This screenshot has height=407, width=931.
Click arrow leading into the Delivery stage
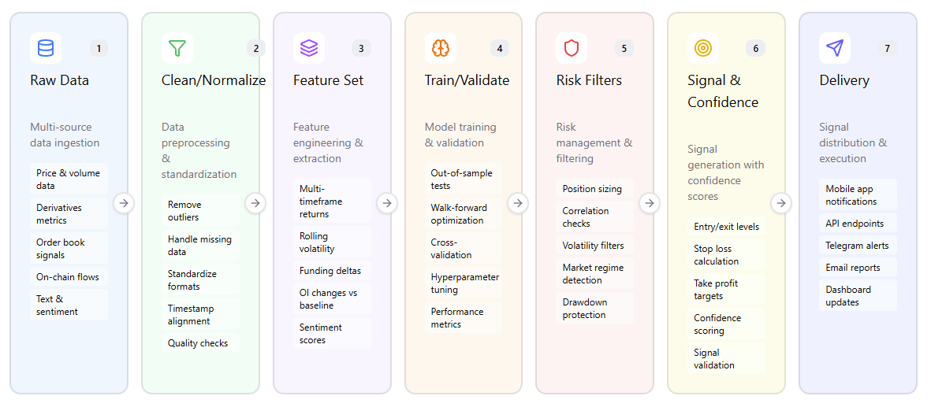781,203
